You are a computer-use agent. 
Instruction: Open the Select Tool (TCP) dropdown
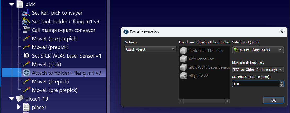258,50
